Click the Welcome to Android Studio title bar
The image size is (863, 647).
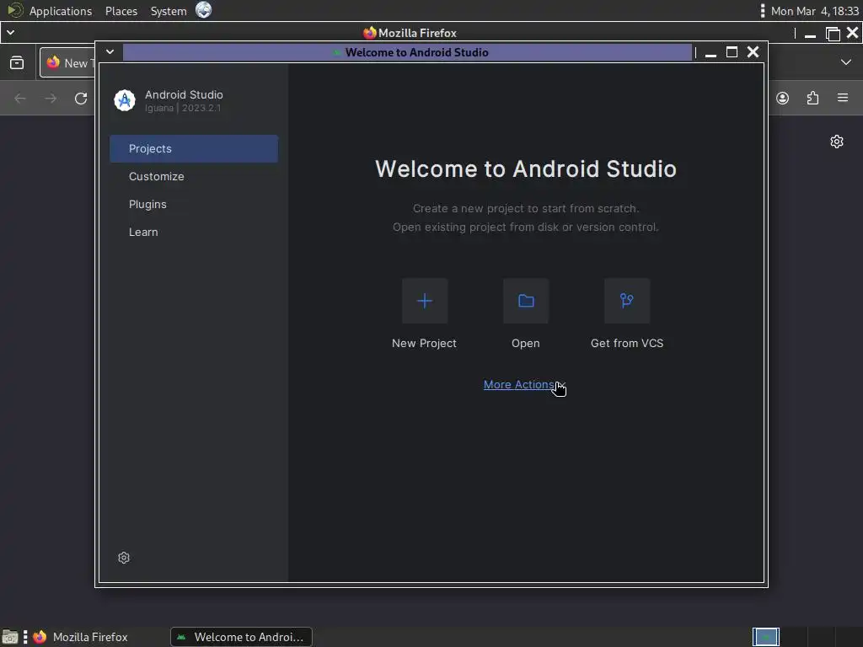point(407,52)
